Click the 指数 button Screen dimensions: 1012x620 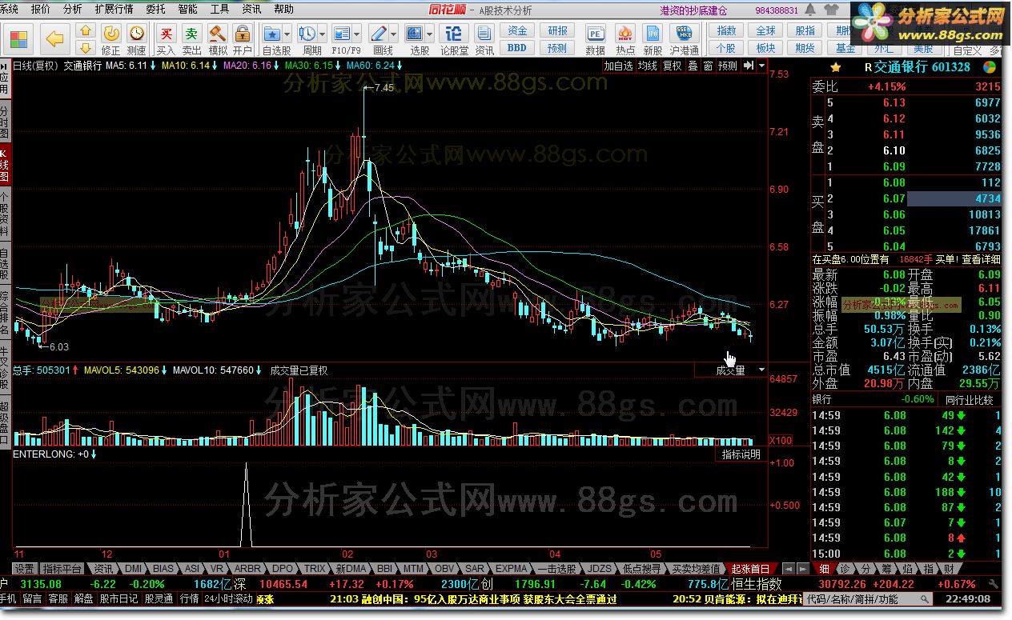(x=726, y=30)
